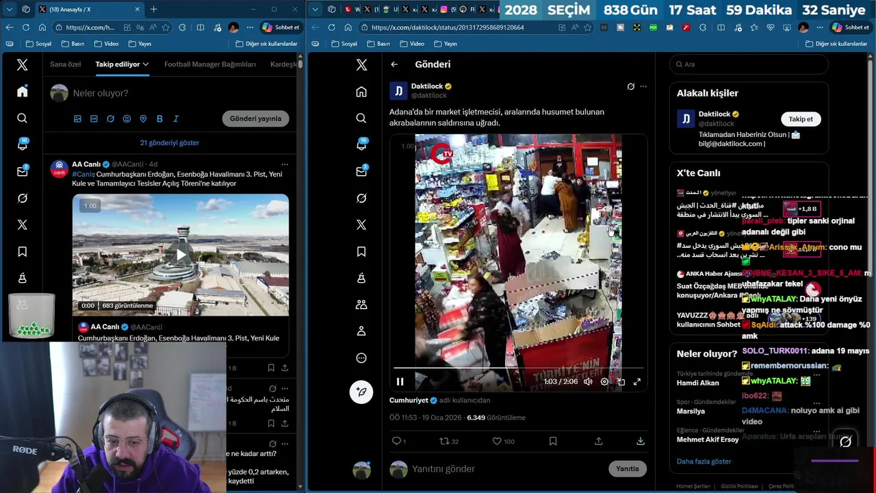
Task: Open Communities in the right window sidebar
Action: tap(361, 305)
